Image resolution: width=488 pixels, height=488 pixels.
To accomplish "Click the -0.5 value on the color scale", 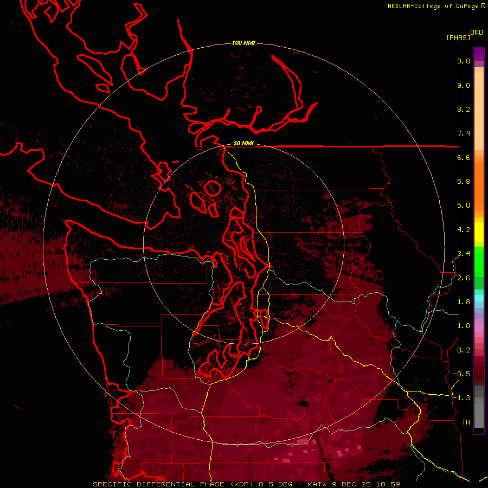I will (461, 374).
